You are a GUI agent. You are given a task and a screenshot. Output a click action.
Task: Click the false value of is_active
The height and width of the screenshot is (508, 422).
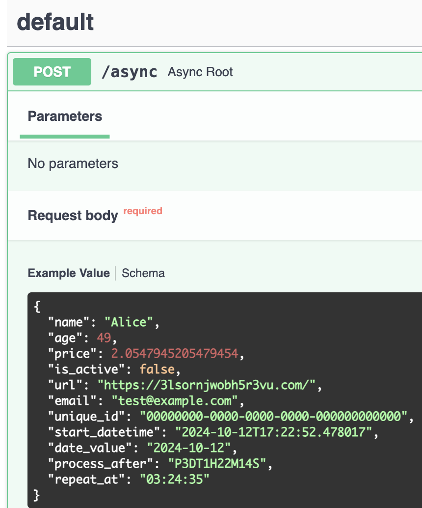[158, 369]
